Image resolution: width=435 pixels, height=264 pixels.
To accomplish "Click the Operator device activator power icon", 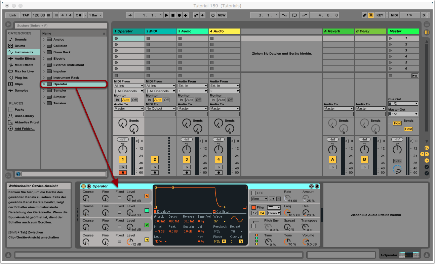I will 84,186.
